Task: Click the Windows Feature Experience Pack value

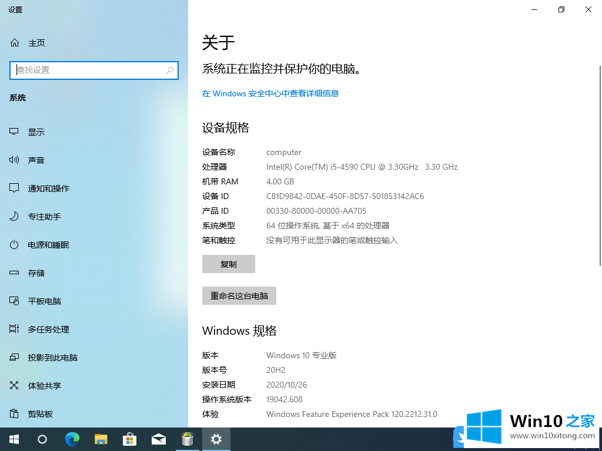Action: point(352,414)
